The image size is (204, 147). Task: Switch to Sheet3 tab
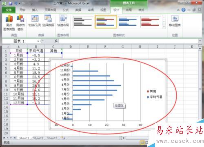point(52,138)
